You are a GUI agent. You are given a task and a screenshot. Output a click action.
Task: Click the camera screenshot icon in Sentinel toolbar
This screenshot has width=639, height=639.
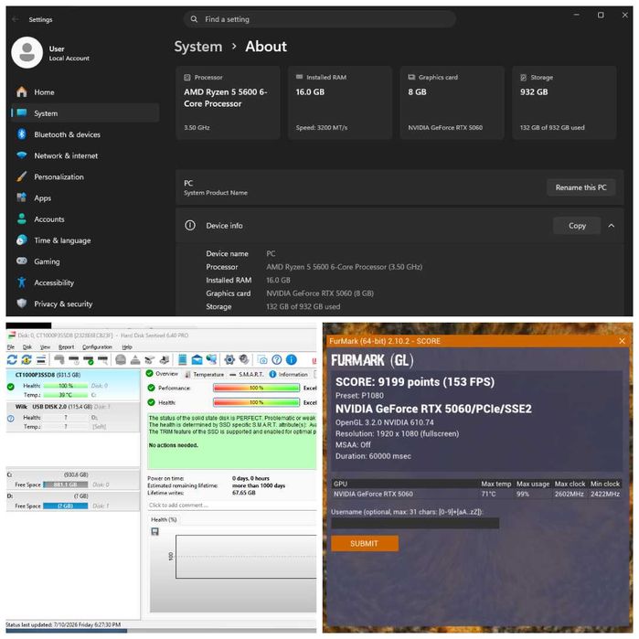(262, 359)
